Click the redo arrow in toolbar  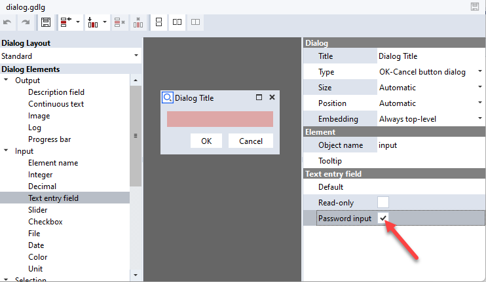click(x=25, y=22)
